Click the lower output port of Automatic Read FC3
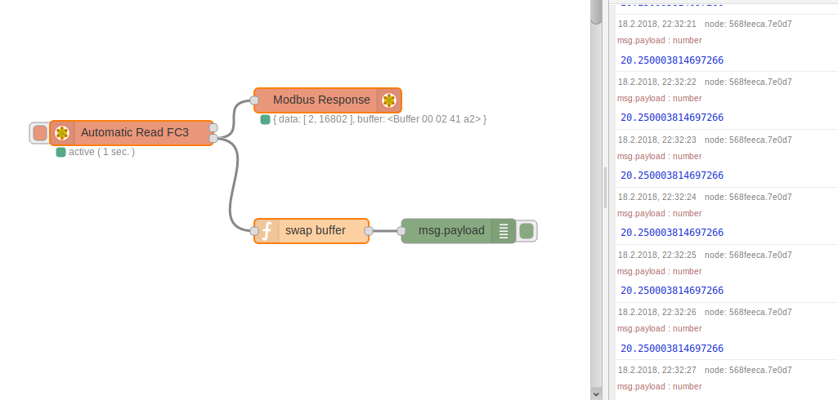The height and width of the screenshot is (400, 838). click(x=213, y=139)
